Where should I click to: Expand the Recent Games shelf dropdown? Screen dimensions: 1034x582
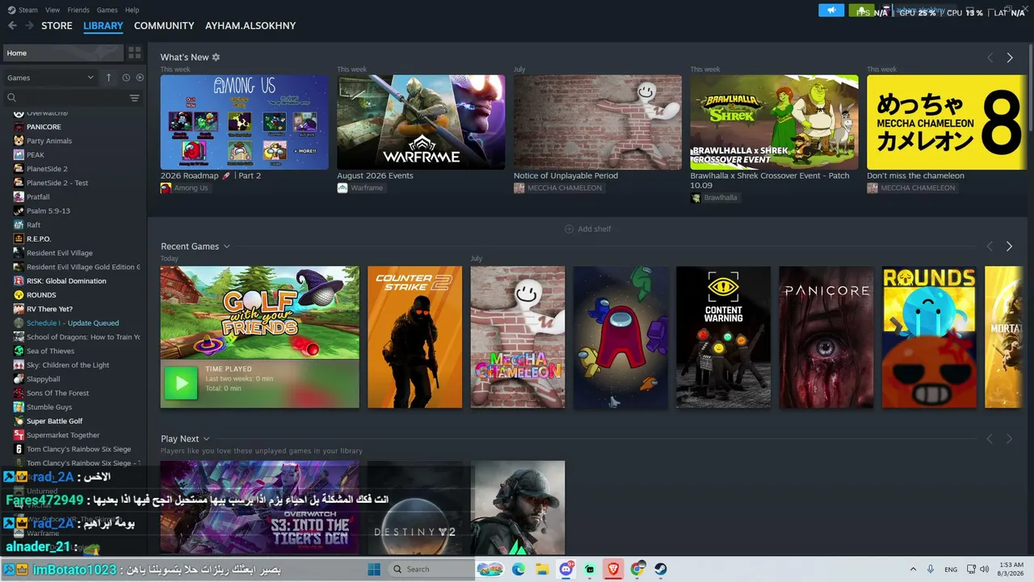(x=227, y=247)
